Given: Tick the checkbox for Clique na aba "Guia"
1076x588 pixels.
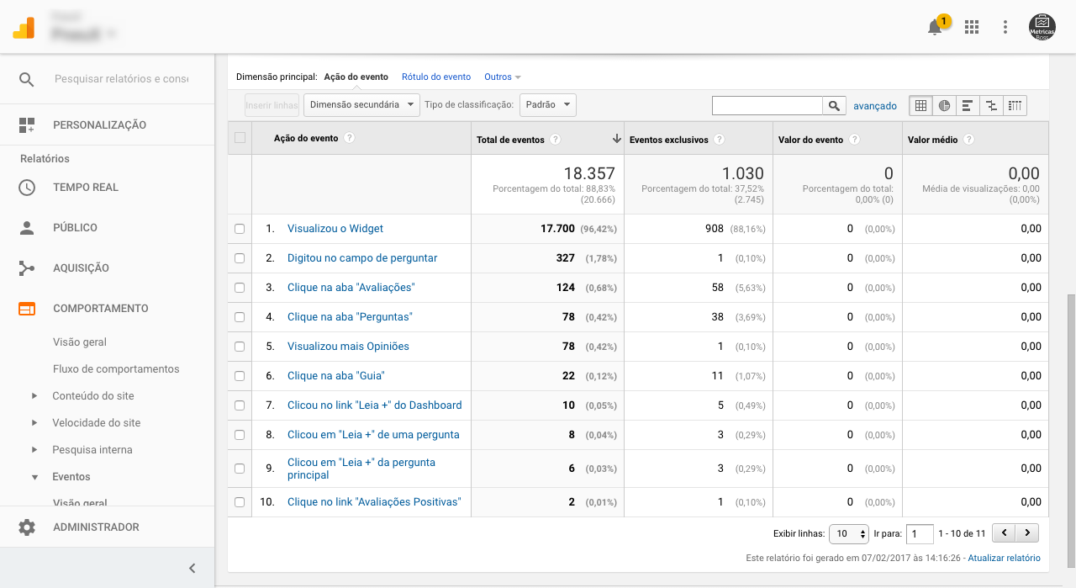Looking at the screenshot, I should point(240,376).
